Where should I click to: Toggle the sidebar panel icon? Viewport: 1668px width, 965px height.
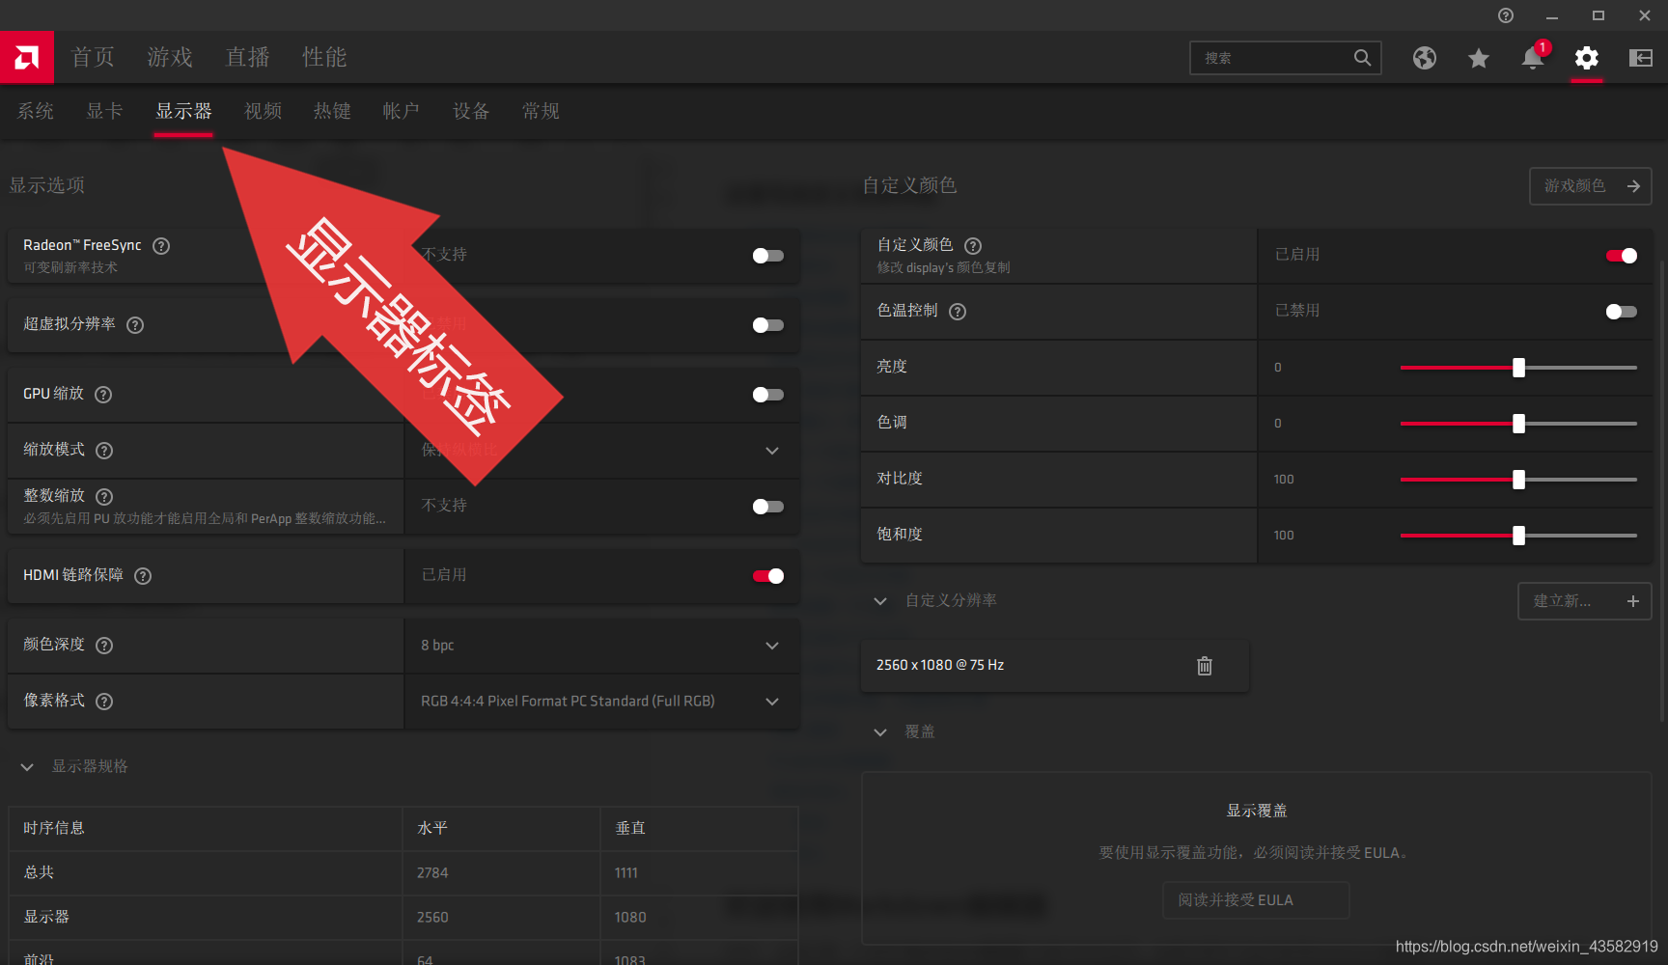(x=1641, y=58)
